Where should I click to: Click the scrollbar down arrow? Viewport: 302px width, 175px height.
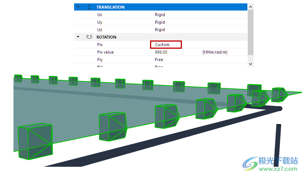251,64
